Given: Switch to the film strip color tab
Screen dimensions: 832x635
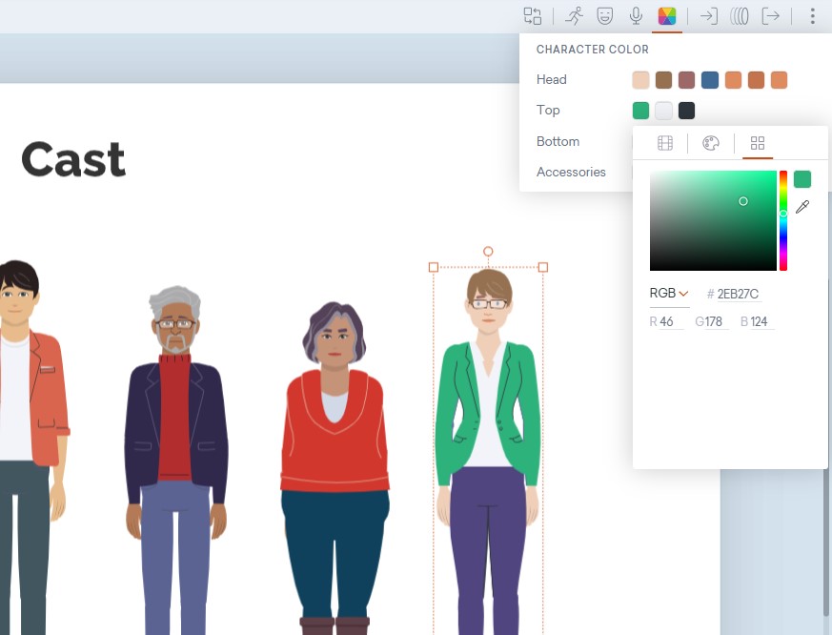Looking at the screenshot, I should point(665,143).
